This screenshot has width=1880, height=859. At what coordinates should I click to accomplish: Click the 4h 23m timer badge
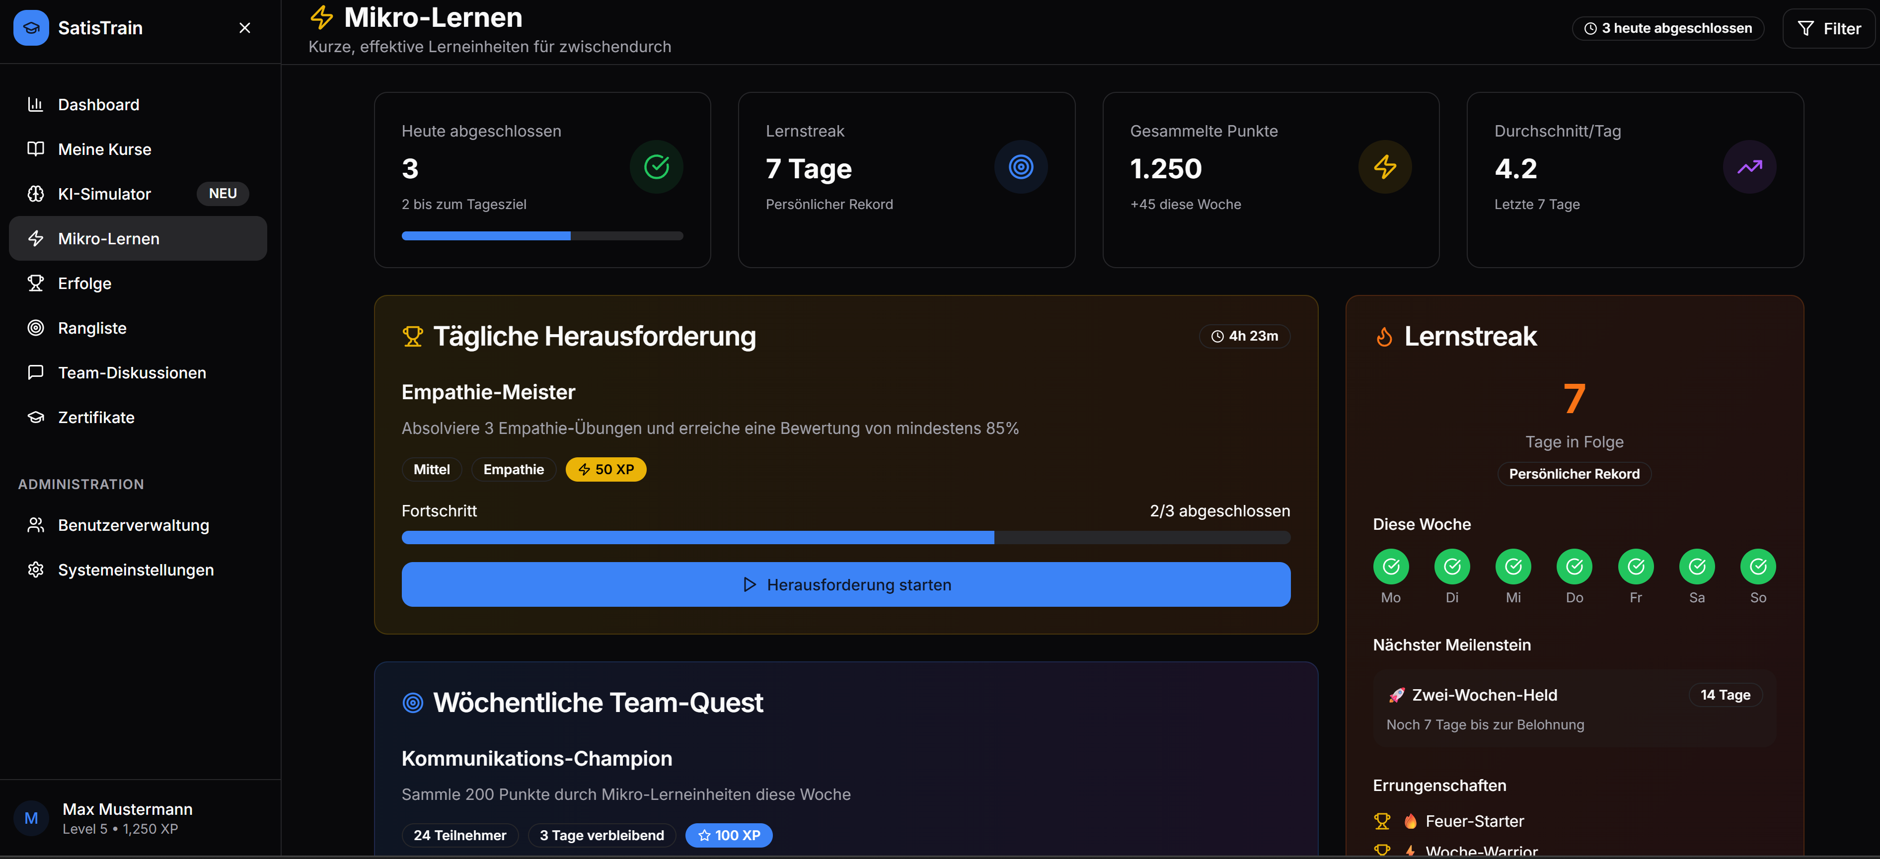[1244, 336]
